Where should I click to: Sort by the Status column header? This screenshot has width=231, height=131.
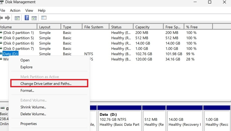[x=121, y=27]
